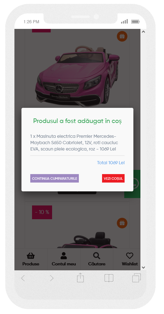Image resolution: width=164 pixels, height=314 pixels.
Task: Go forward with the browser forward arrow
Action: pos(52,278)
